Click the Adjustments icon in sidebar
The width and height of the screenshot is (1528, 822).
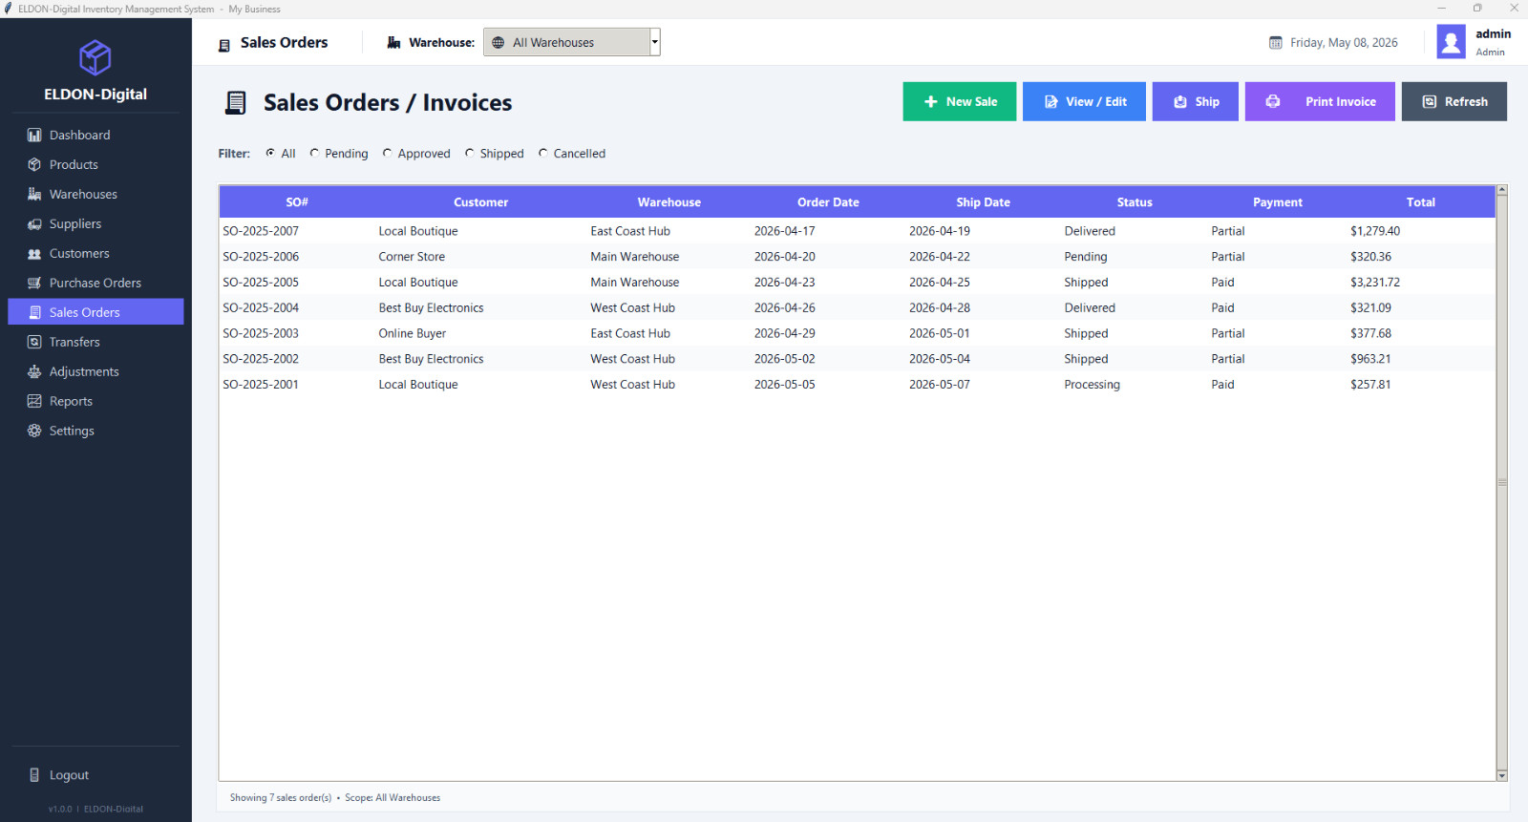34,372
